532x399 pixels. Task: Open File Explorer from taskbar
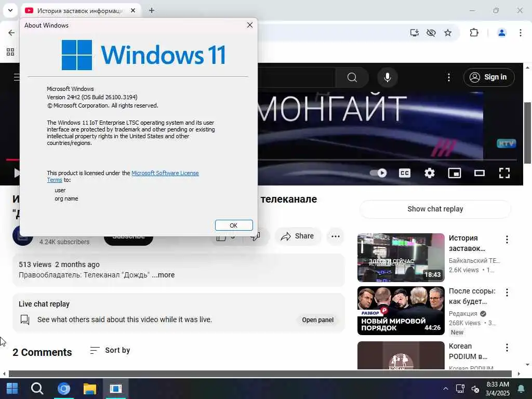coord(89,389)
